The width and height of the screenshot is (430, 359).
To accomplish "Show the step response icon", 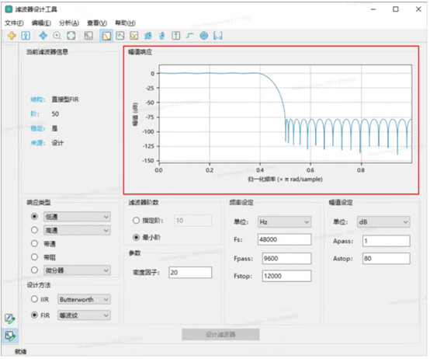I will [189, 36].
